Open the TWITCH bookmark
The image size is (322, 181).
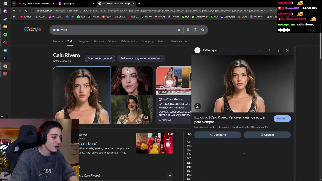pyautogui.click(x=173, y=17)
